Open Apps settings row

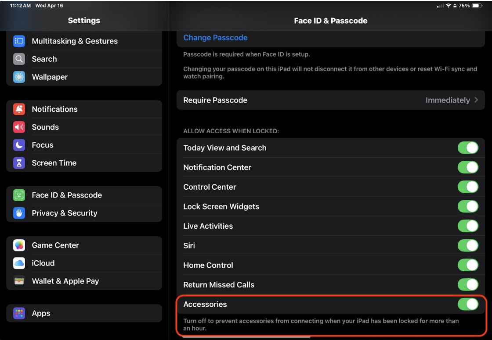[84, 313]
